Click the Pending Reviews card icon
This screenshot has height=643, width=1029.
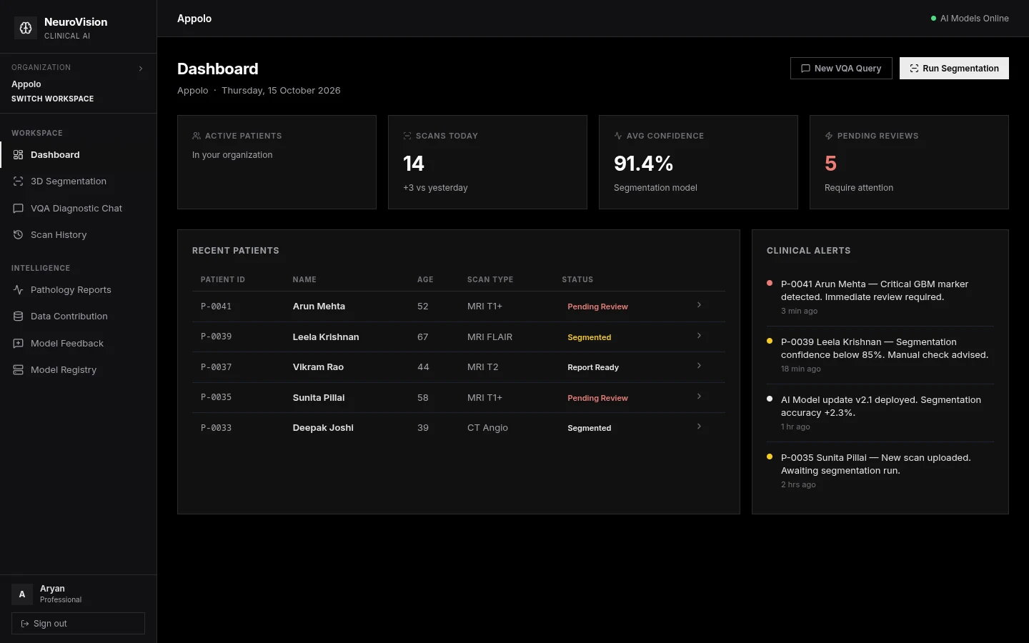pos(829,136)
